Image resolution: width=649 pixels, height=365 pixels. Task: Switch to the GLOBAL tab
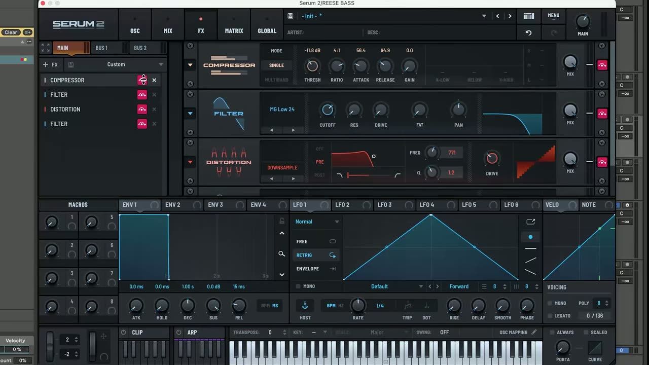click(x=267, y=24)
